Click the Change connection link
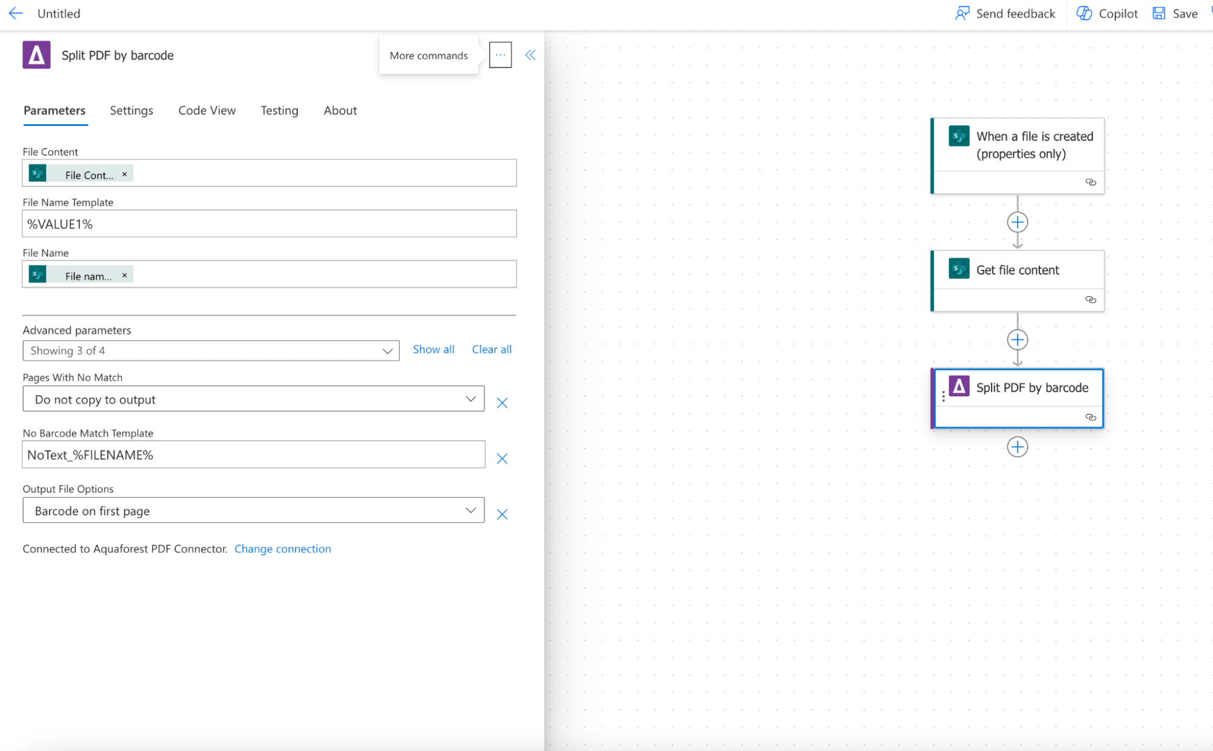 [x=282, y=549]
